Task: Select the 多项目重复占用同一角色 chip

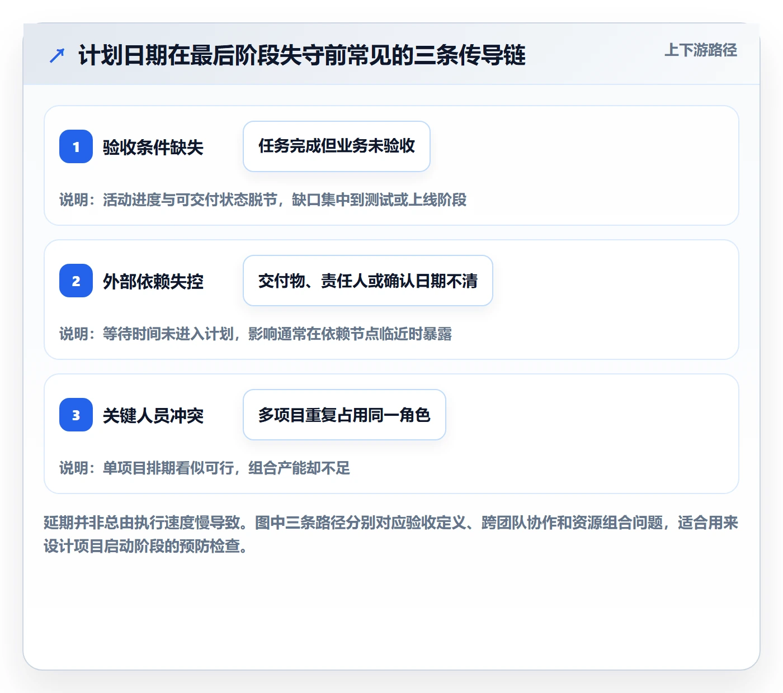Action: tap(345, 415)
